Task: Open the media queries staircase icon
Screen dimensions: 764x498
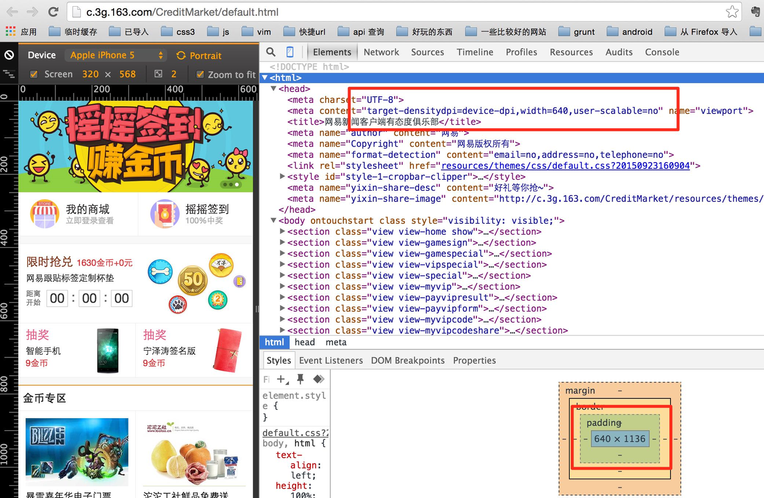Action: click(8, 74)
